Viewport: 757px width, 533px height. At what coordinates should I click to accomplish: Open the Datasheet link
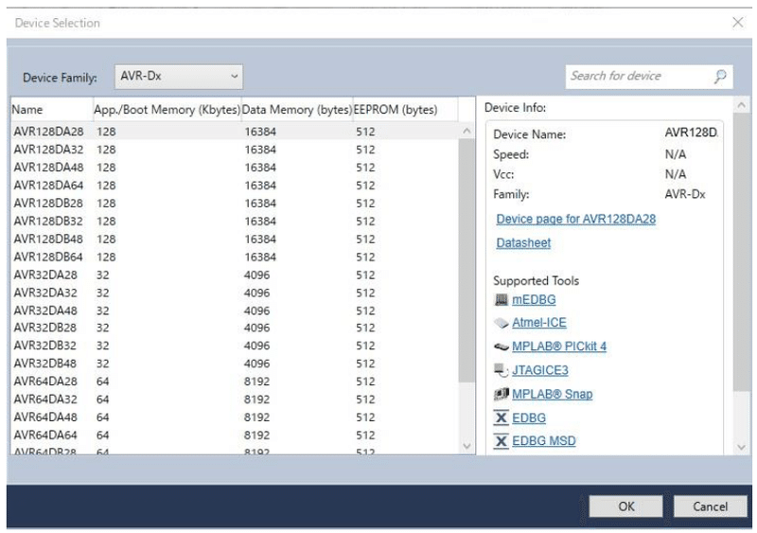click(x=523, y=242)
